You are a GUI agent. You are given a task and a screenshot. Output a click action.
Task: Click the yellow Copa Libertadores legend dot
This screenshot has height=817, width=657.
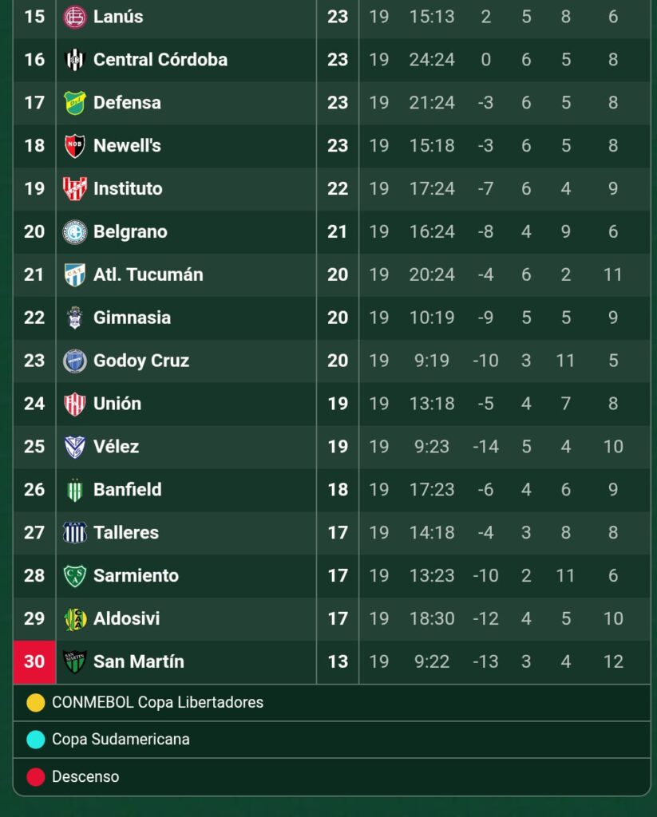[x=35, y=702]
